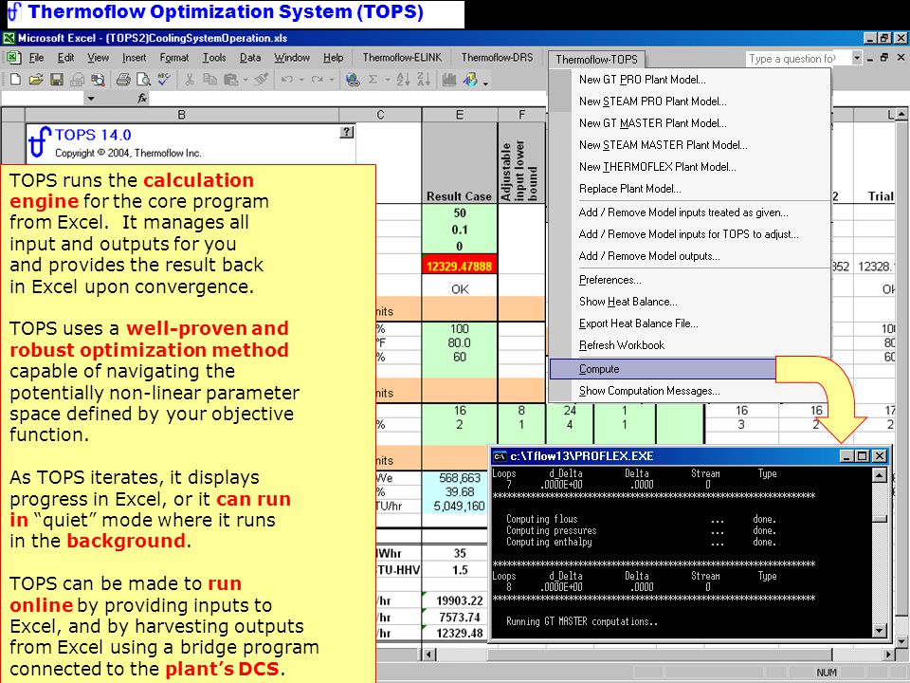Open the Thermoflow-DRS menu
The height and width of the screenshot is (683, 910).
[497, 58]
